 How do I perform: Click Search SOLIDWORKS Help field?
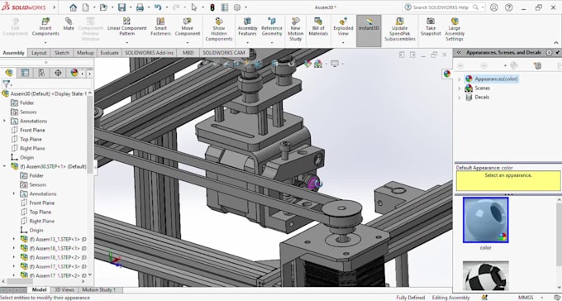(443, 7)
